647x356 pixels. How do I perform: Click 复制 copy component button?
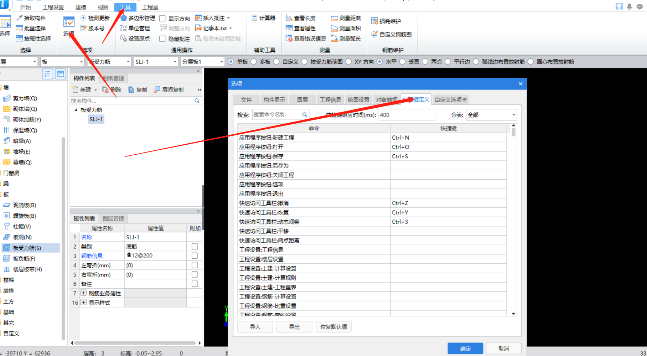138,90
